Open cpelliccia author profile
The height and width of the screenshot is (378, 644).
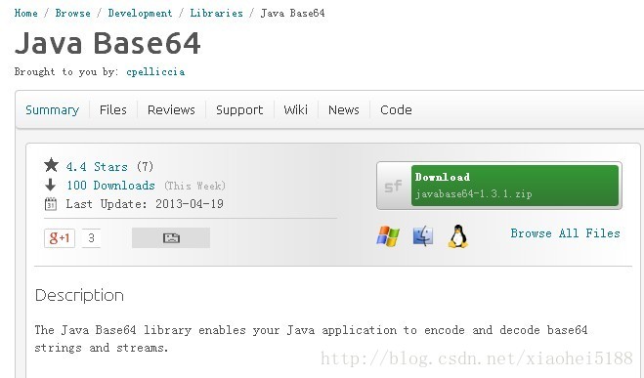[x=155, y=72]
